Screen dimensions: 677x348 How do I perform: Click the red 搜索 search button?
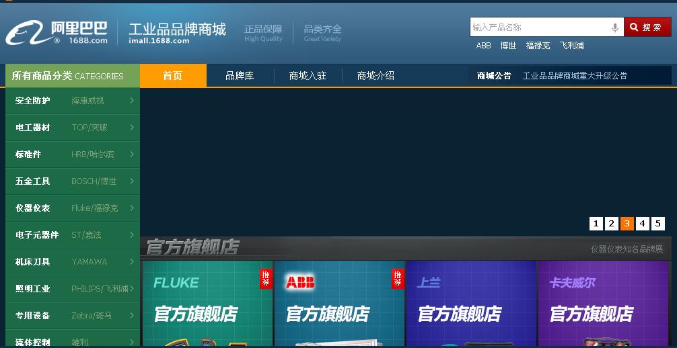[x=647, y=27]
